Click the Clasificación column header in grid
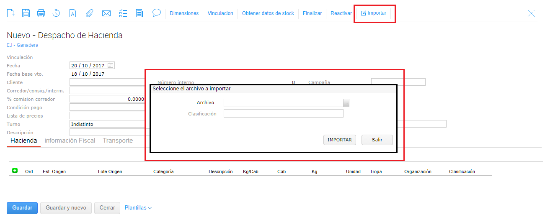This screenshot has height=220, width=545. tap(462, 171)
